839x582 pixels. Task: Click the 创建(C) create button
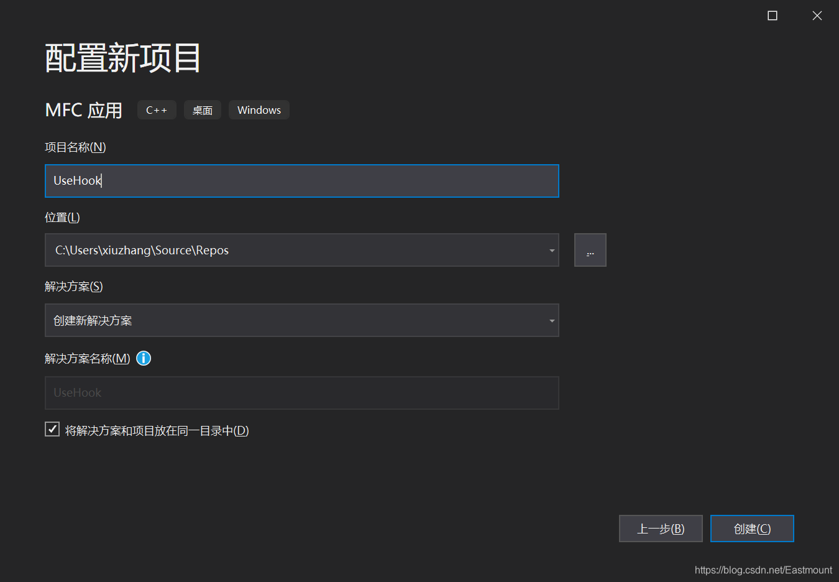click(752, 529)
